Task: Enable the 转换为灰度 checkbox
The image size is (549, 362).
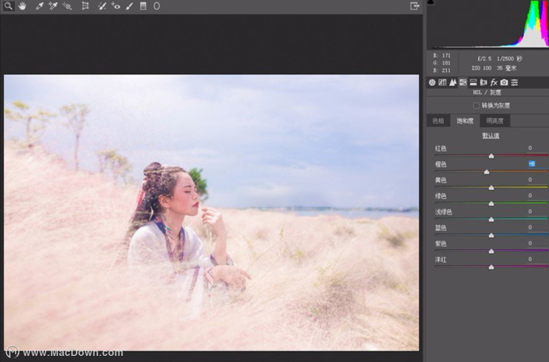Action: [x=476, y=106]
